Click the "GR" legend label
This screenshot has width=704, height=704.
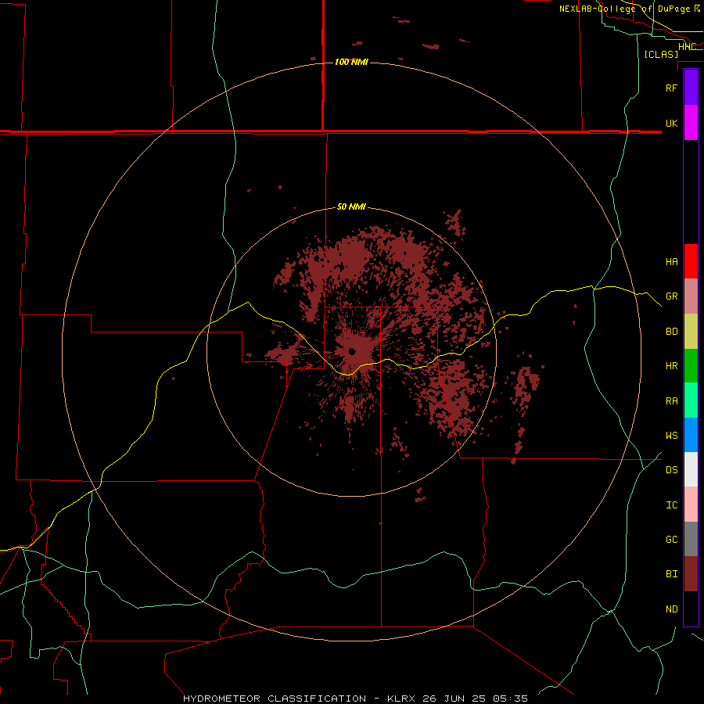(x=672, y=296)
